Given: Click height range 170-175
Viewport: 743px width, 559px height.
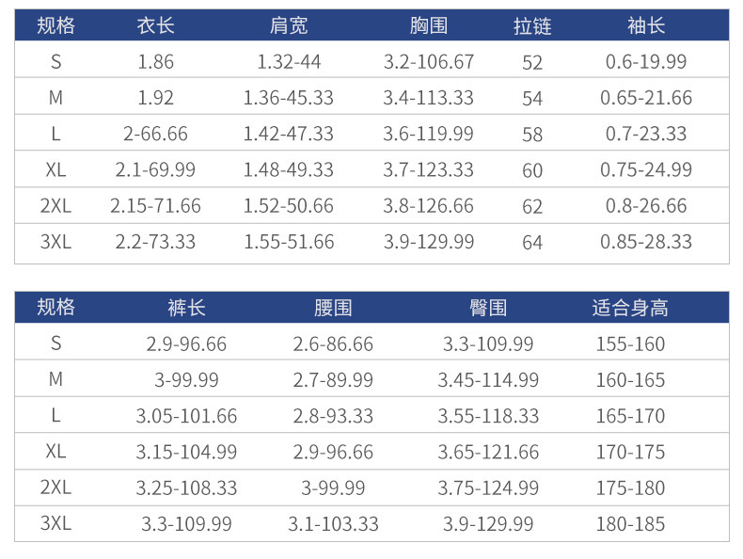Looking at the screenshot, I should 630,452.
